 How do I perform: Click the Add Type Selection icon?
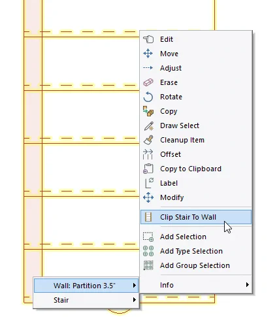click(148, 251)
